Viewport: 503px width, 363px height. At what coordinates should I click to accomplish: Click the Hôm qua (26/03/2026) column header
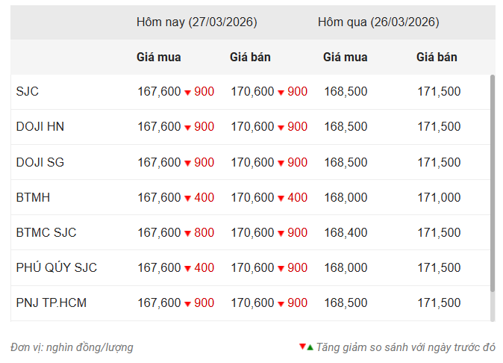(x=378, y=22)
